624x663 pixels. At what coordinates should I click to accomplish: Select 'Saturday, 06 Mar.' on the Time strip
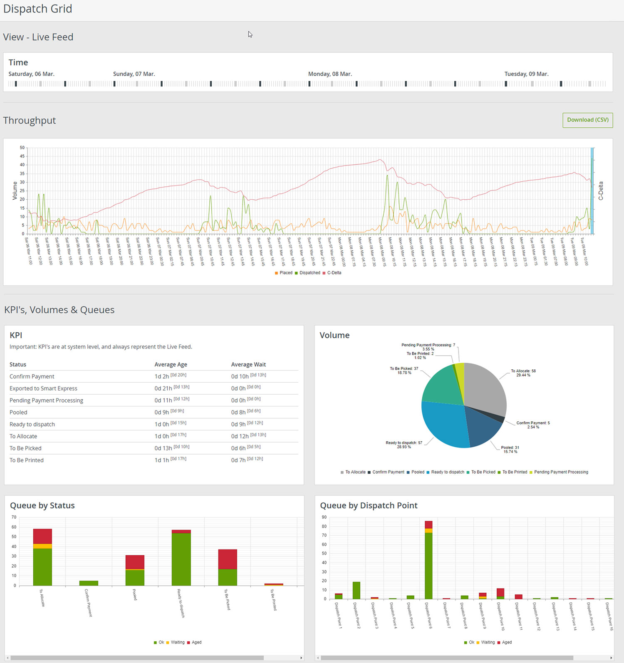tap(32, 74)
